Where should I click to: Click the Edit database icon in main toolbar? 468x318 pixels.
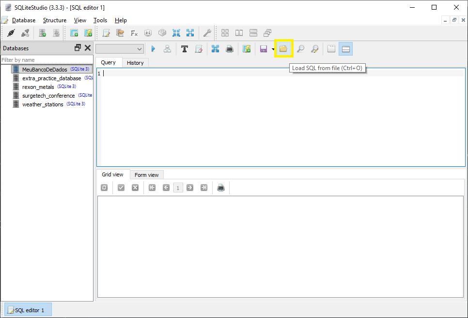click(x=56, y=33)
